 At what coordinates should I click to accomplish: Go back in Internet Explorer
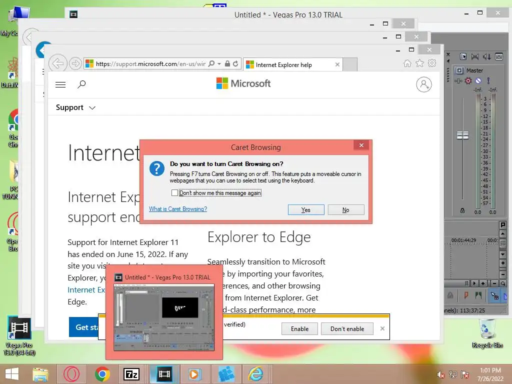click(58, 63)
